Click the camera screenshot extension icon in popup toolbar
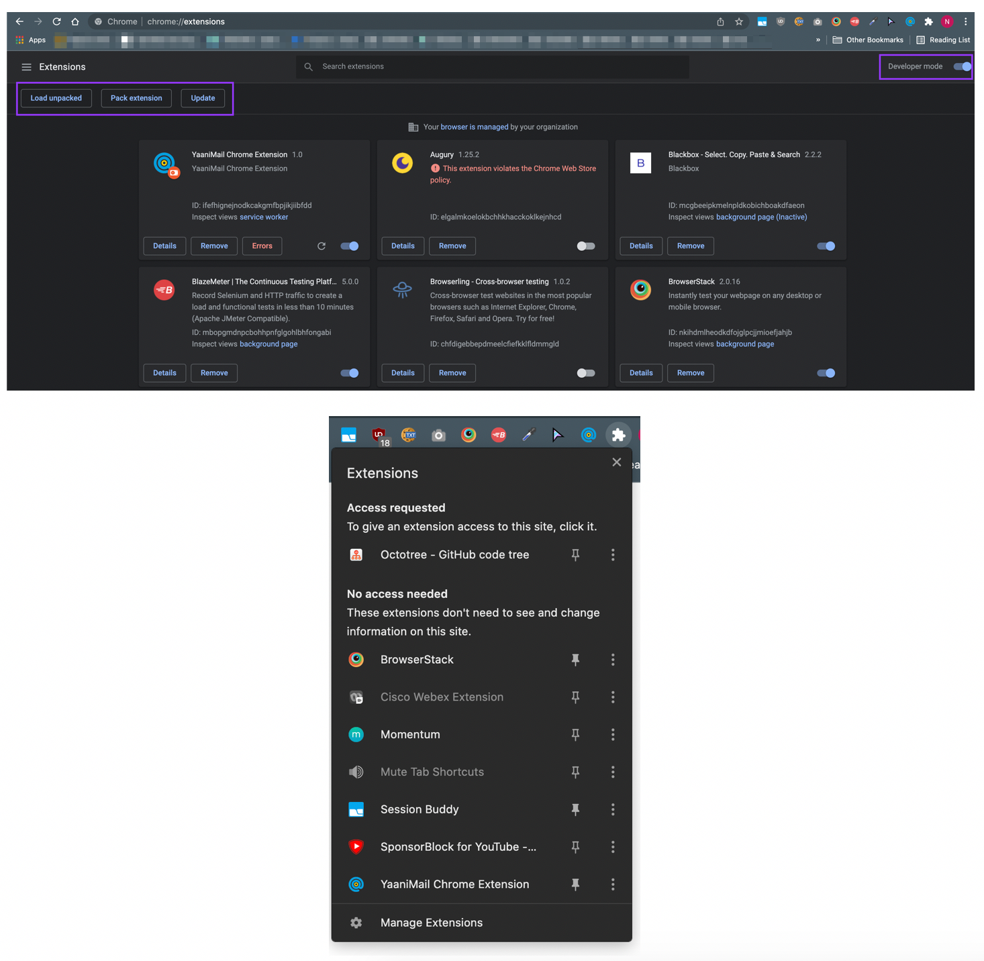The height and width of the screenshot is (961, 984). (439, 436)
